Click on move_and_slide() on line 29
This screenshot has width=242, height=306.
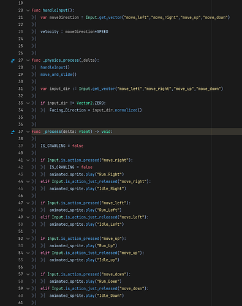point(58,75)
